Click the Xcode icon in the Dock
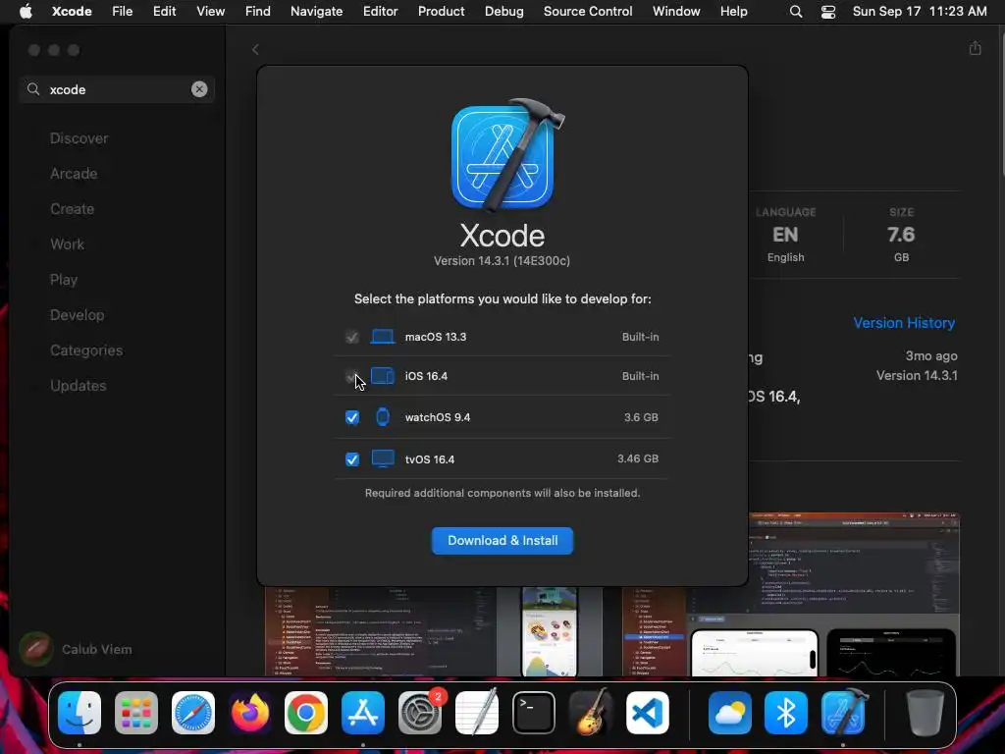 (x=843, y=713)
